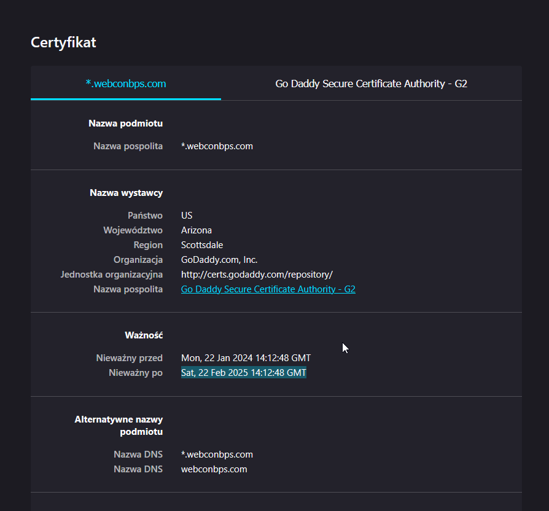The image size is (549, 511).
Task: Click the second DNS name webconbps.com
Action: tap(214, 469)
